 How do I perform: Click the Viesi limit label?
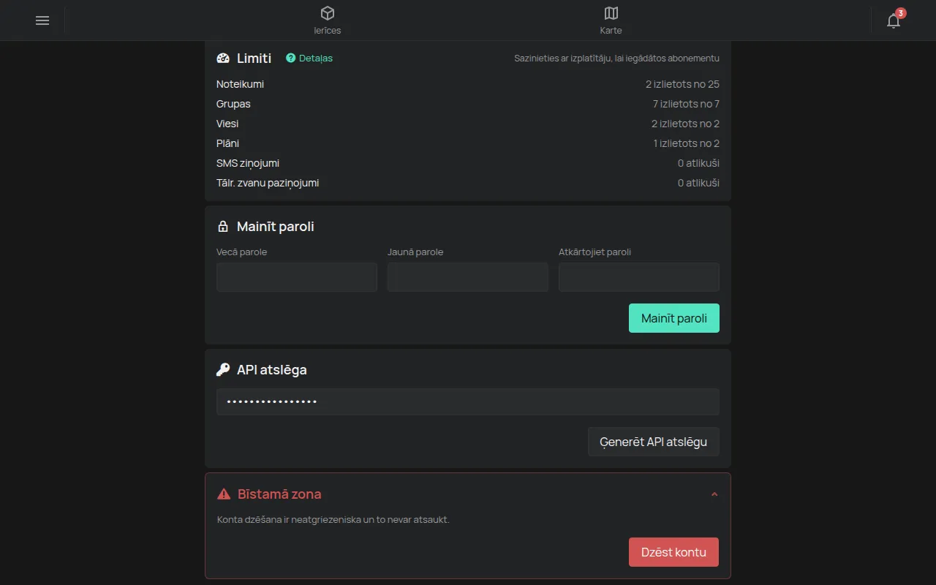227,124
